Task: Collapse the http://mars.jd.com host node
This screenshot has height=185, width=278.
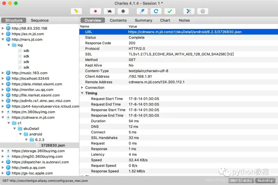Action: point(3,39)
